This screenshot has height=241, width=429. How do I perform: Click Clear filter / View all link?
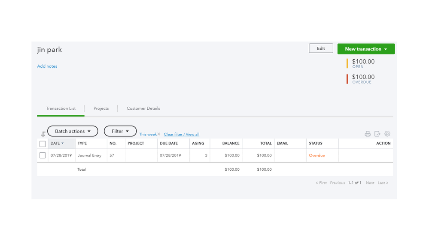(x=181, y=135)
